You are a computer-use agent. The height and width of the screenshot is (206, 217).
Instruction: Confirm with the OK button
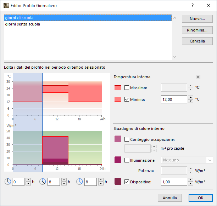click(x=201, y=198)
